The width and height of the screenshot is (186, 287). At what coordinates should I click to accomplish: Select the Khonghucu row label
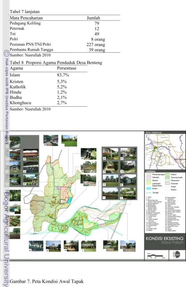20,103
